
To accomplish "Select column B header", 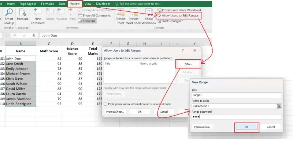I will [x=21, y=44].
